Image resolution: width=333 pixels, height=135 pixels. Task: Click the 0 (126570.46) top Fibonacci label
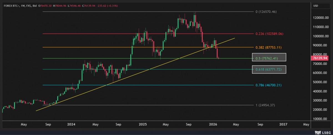pos(266,12)
